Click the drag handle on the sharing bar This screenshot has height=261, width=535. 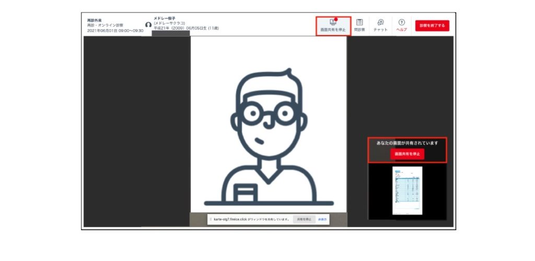pos(211,219)
